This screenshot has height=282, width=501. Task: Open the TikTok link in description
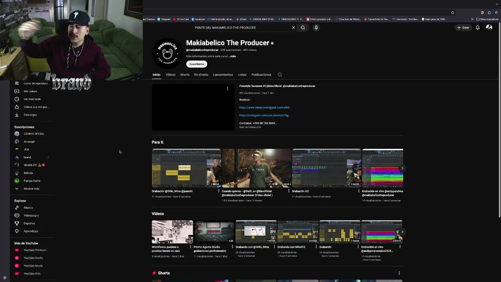264,107
